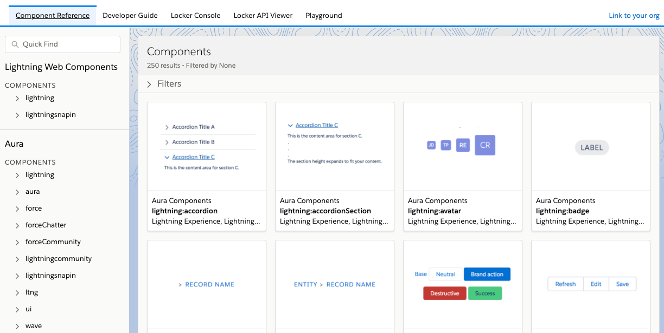664x333 pixels.
Task: Click the Edit button in button group preview
Action: click(596, 284)
